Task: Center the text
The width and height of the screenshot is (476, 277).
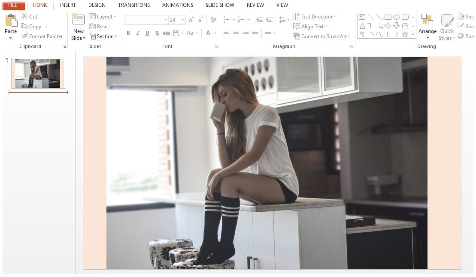Action: coord(236,33)
